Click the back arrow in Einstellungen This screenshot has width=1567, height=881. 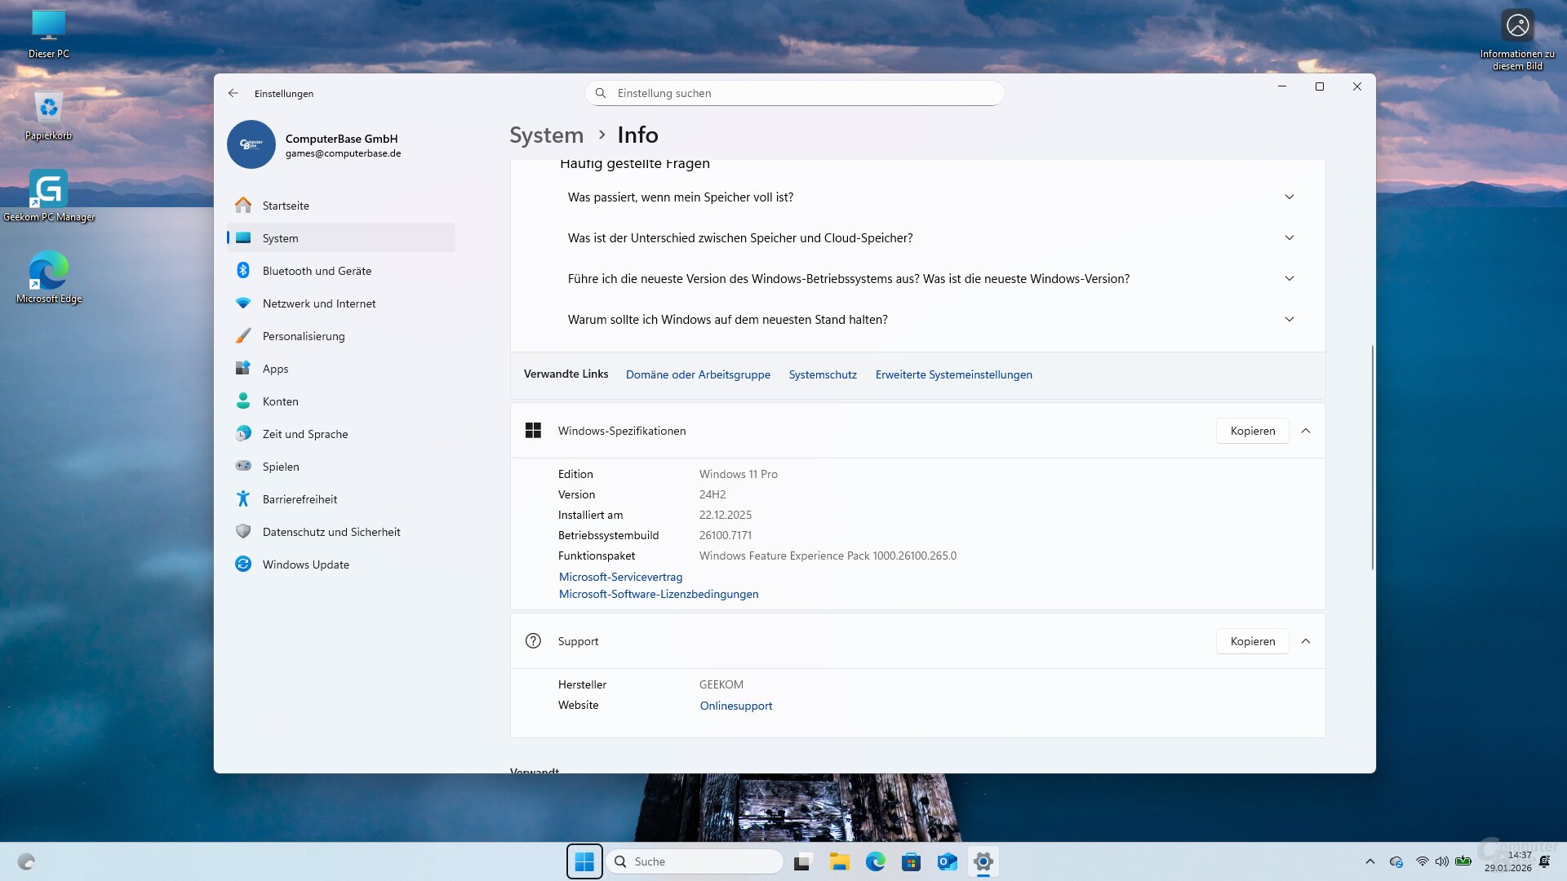pos(233,93)
